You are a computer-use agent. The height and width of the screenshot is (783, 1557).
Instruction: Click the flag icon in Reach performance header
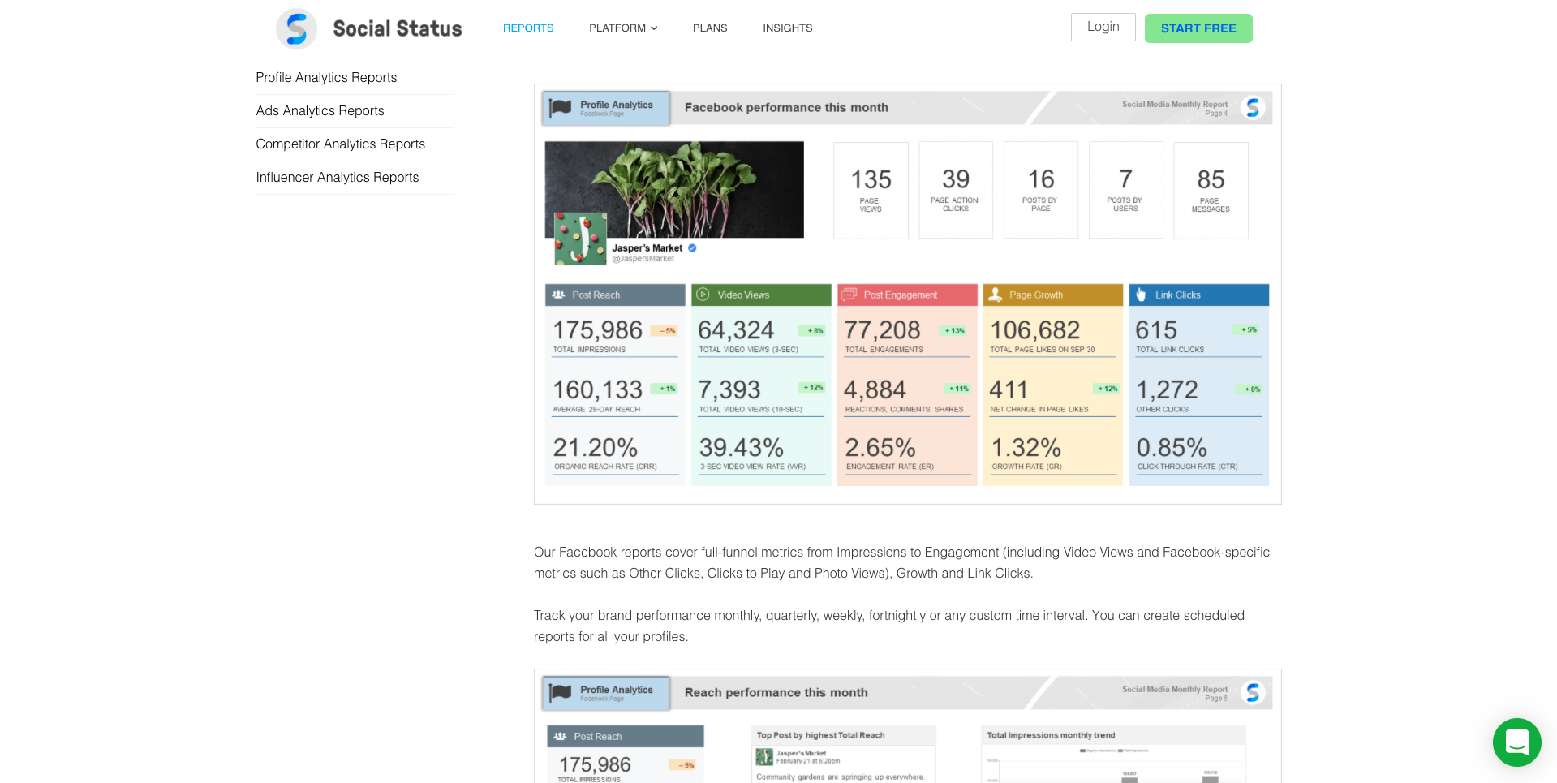pyautogui.click(x=561, y=693)
